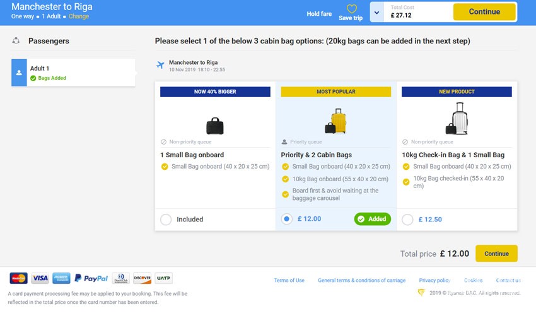Image resolution: width=536 pixels, height=312 pixels.
Task: Expand the Total Cost dropdown arrow
Action: (x=376, y=12)
